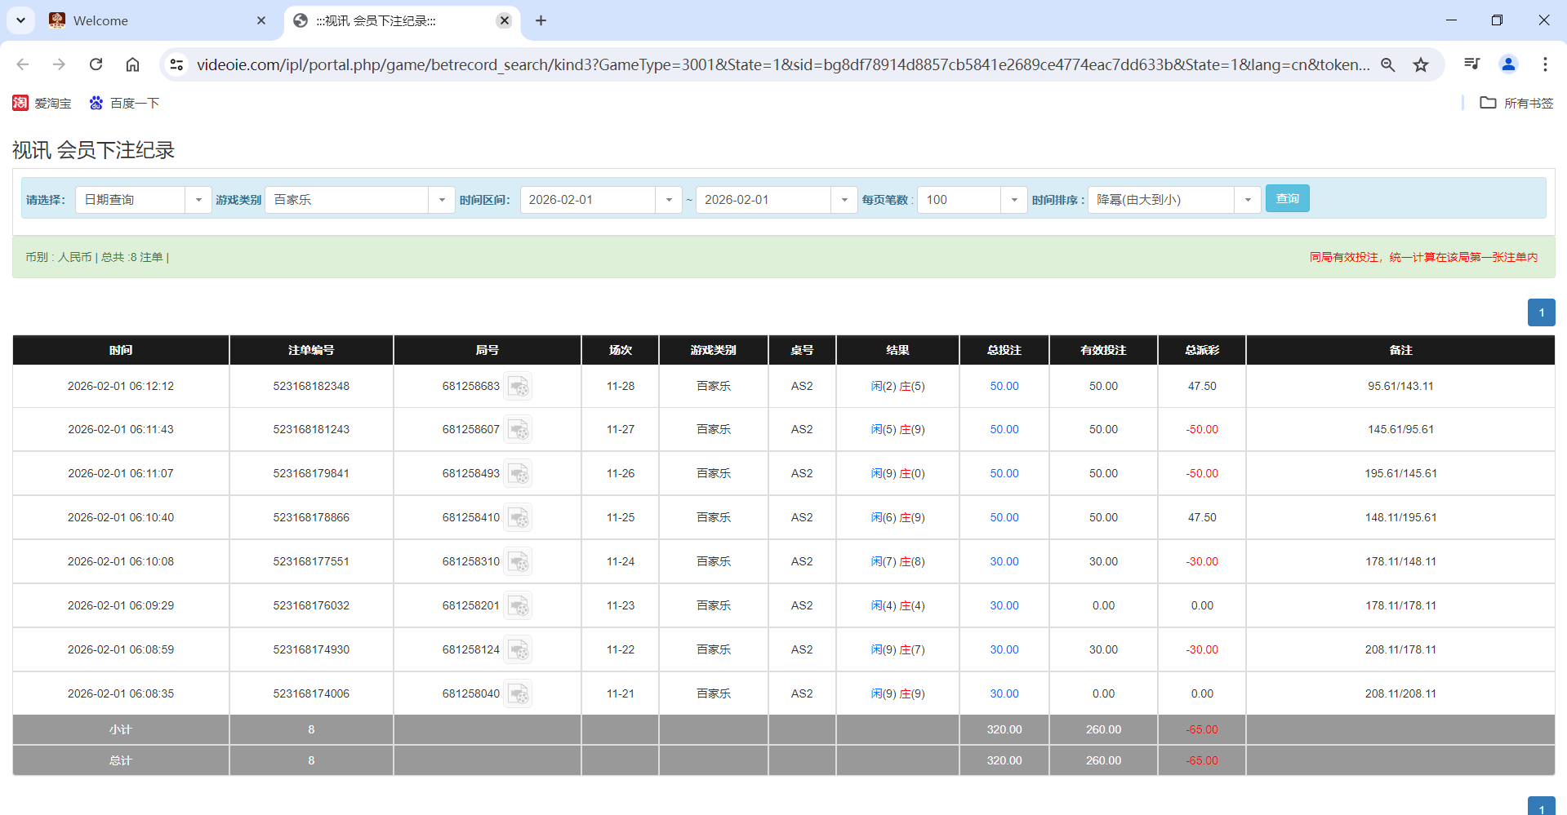The height and width of the screenshot is (815, 1567).
Task: Open the 每页笔数 per-page dropdown
Action: point(1013,199)
